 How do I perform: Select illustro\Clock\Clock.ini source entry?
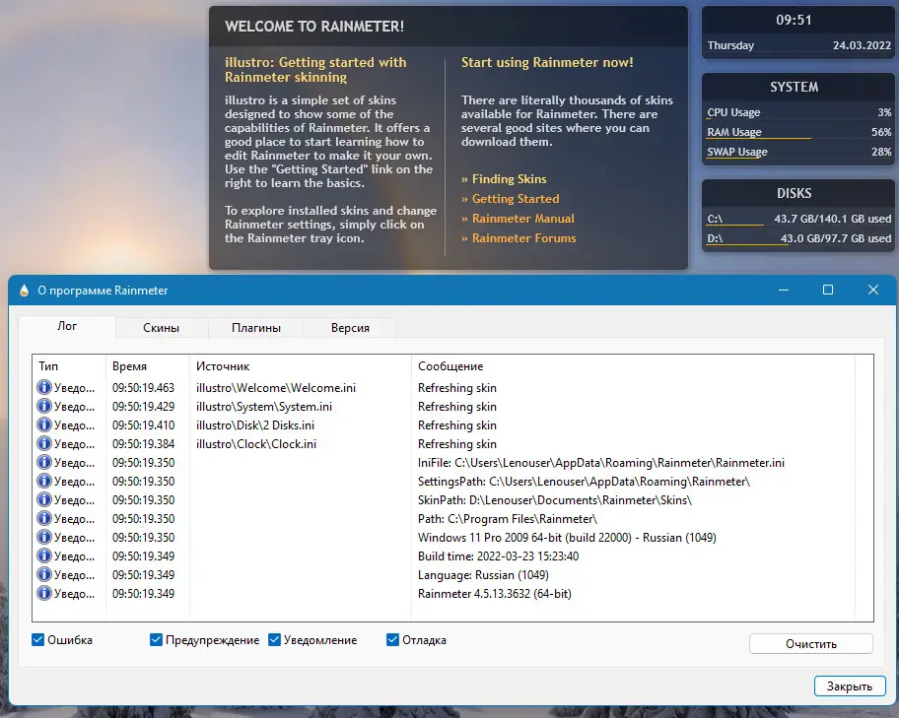[255, 444]
